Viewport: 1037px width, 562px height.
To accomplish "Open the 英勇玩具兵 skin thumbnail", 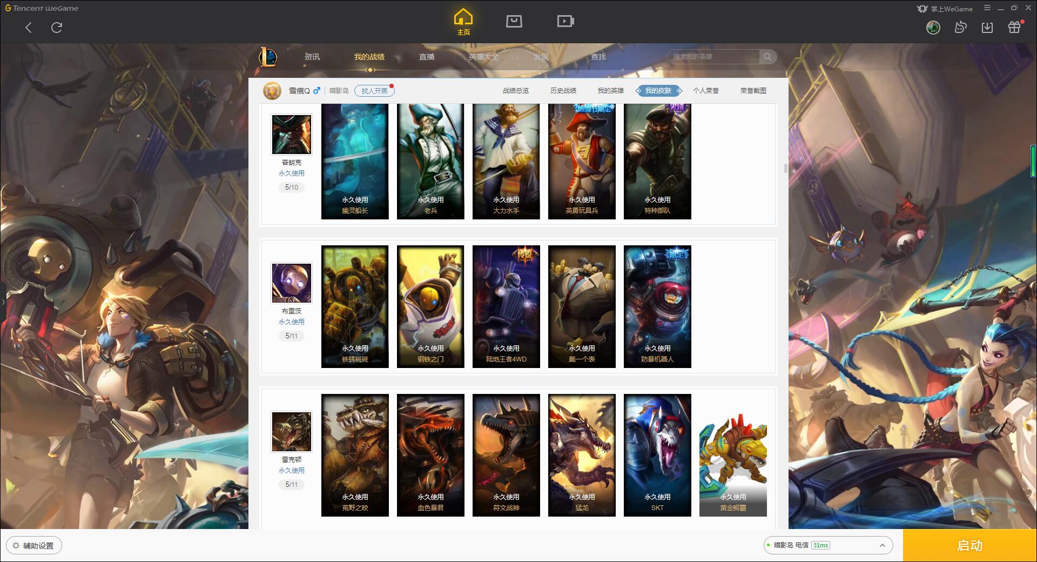I will (582, 162).
